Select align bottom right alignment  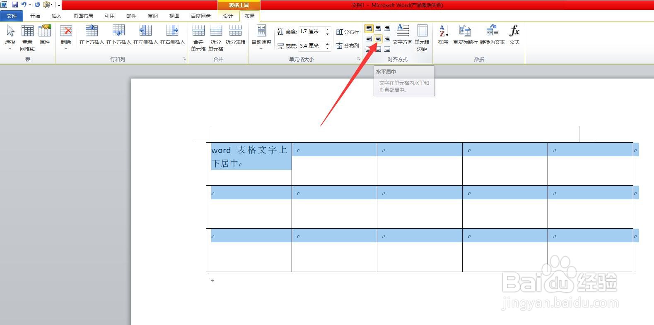387,49
